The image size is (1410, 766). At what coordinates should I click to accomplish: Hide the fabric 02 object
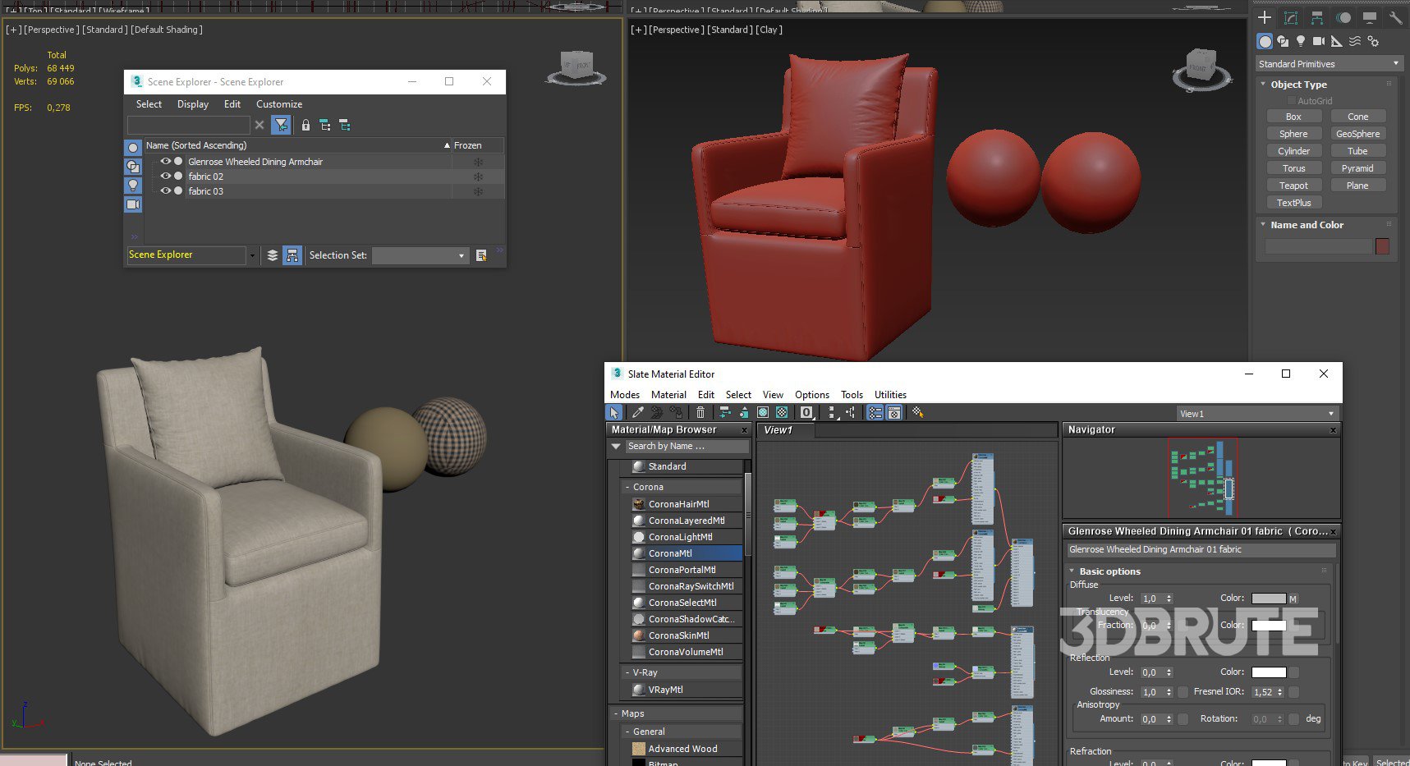tap(165, 177)
